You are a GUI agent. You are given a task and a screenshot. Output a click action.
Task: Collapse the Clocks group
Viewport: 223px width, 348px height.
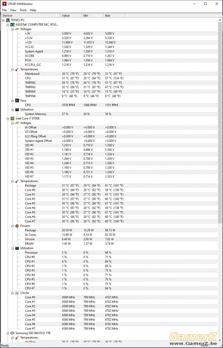click(12, 293)
